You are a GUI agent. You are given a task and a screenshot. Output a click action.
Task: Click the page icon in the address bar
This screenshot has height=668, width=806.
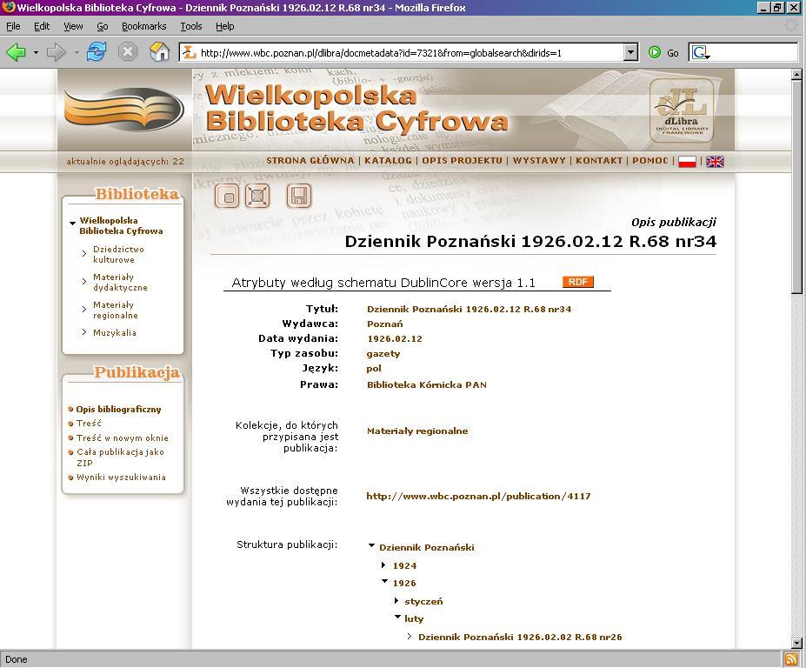point(190,52)
